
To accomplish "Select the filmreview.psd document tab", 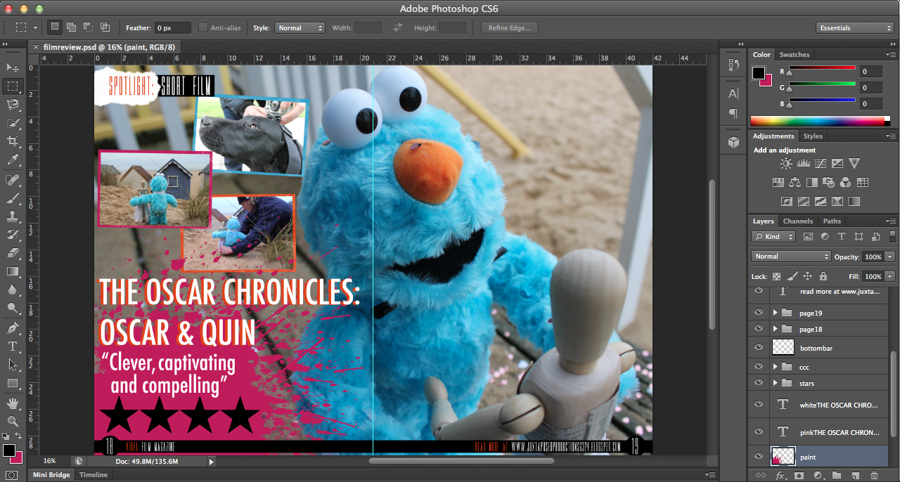I will [108, 47].
